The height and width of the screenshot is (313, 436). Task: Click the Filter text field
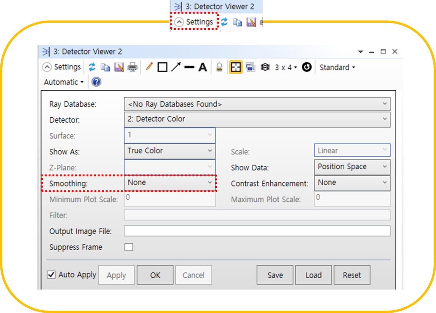pos(257,215)
